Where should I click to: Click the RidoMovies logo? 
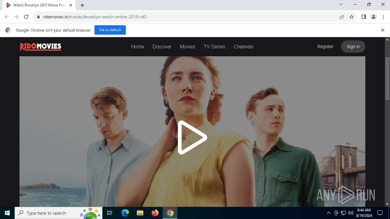coord(41,47)
